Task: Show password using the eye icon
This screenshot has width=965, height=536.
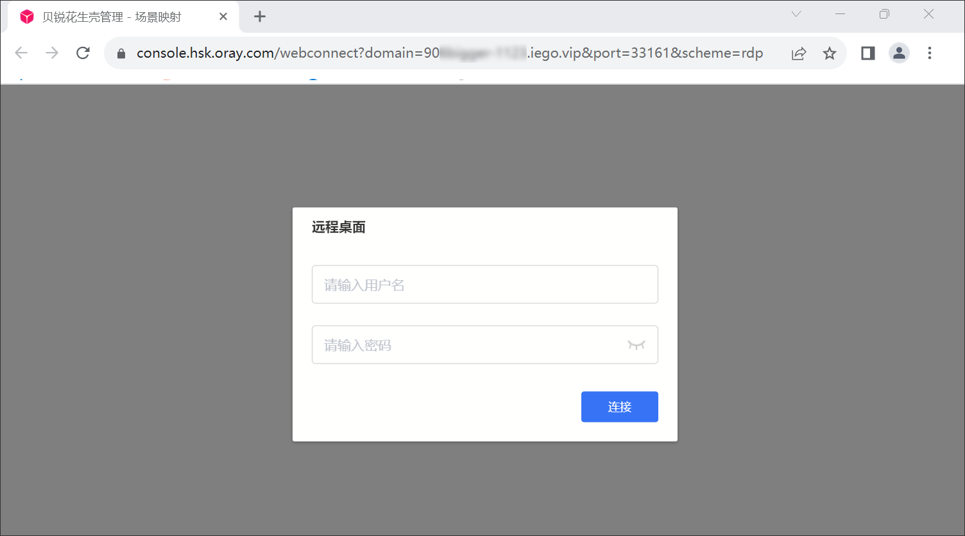Action: point(636,345)
